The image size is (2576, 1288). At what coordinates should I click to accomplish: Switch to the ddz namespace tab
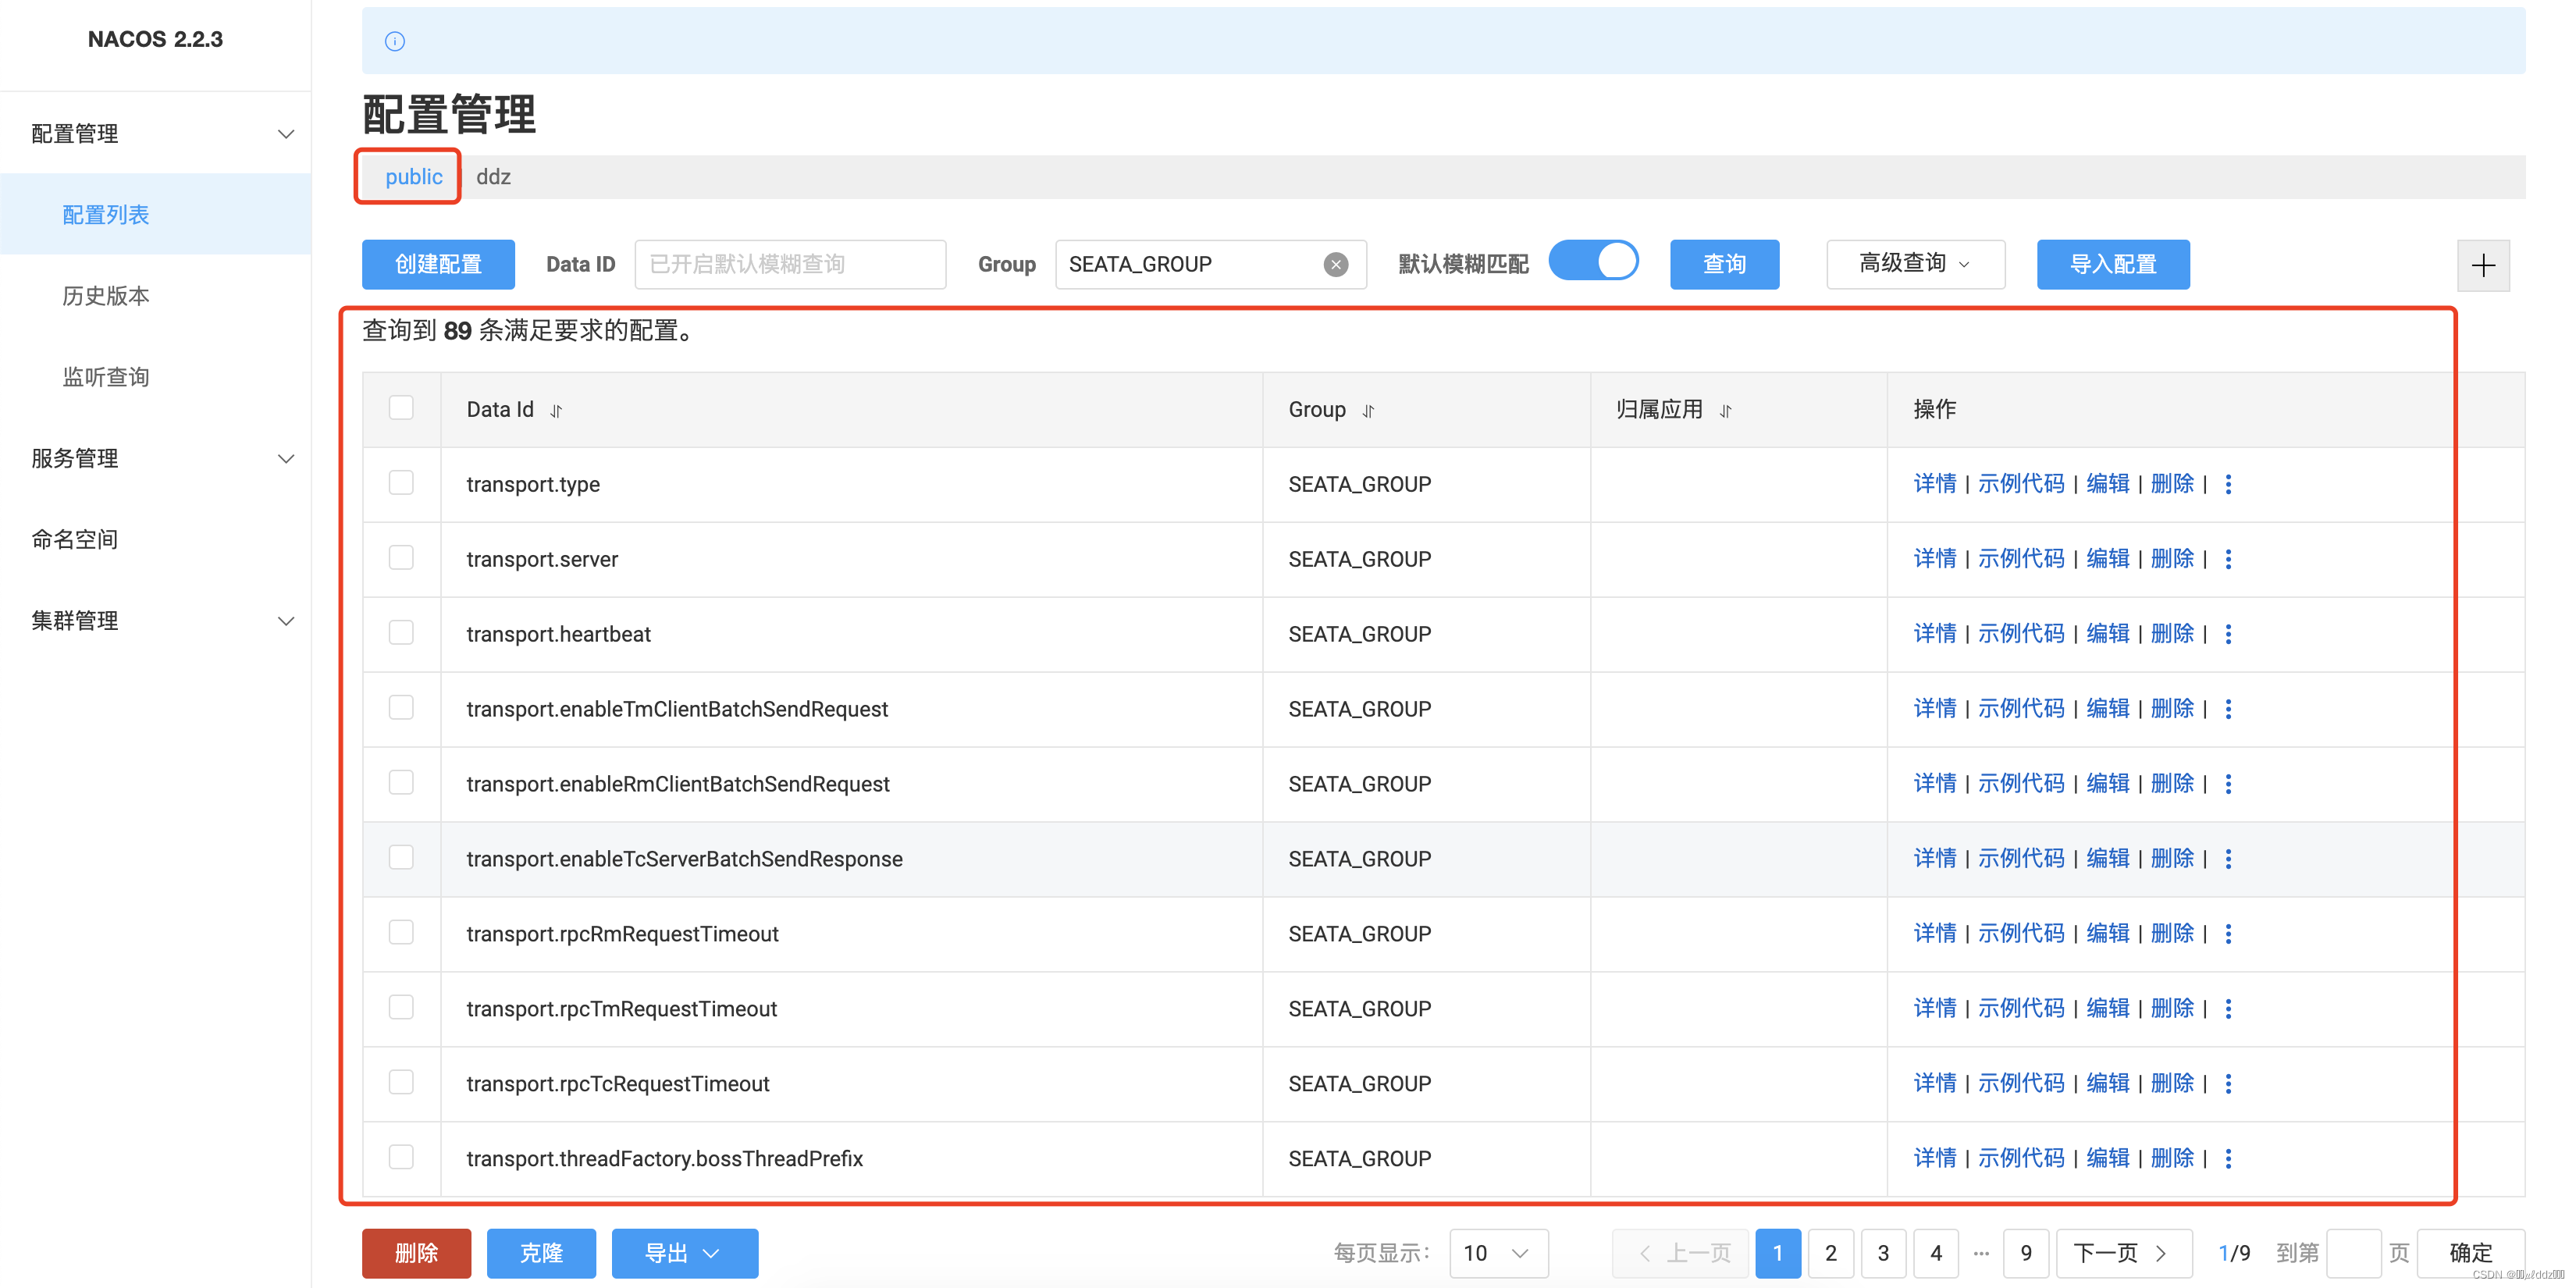click(x=493, y=177)
